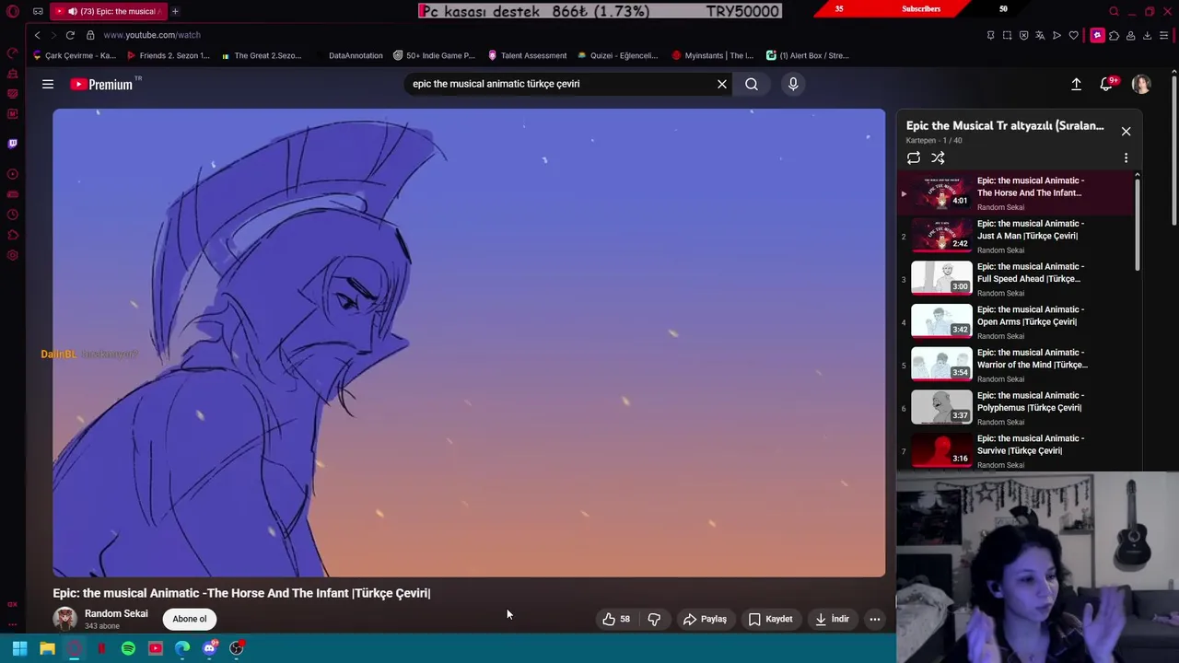Open Opera easy setup menu icon
Viewport: 1179px width, 663px height.
tap(1164, 35)
